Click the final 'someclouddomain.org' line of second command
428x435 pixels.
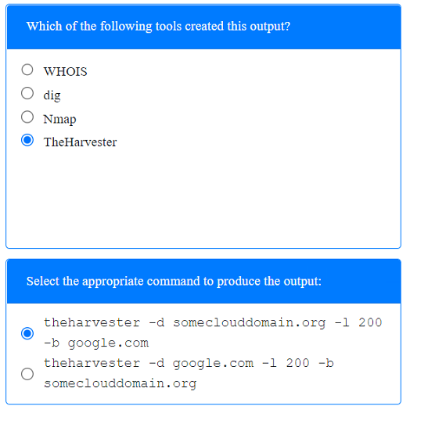pyautogui.click(x=120, y=383)
